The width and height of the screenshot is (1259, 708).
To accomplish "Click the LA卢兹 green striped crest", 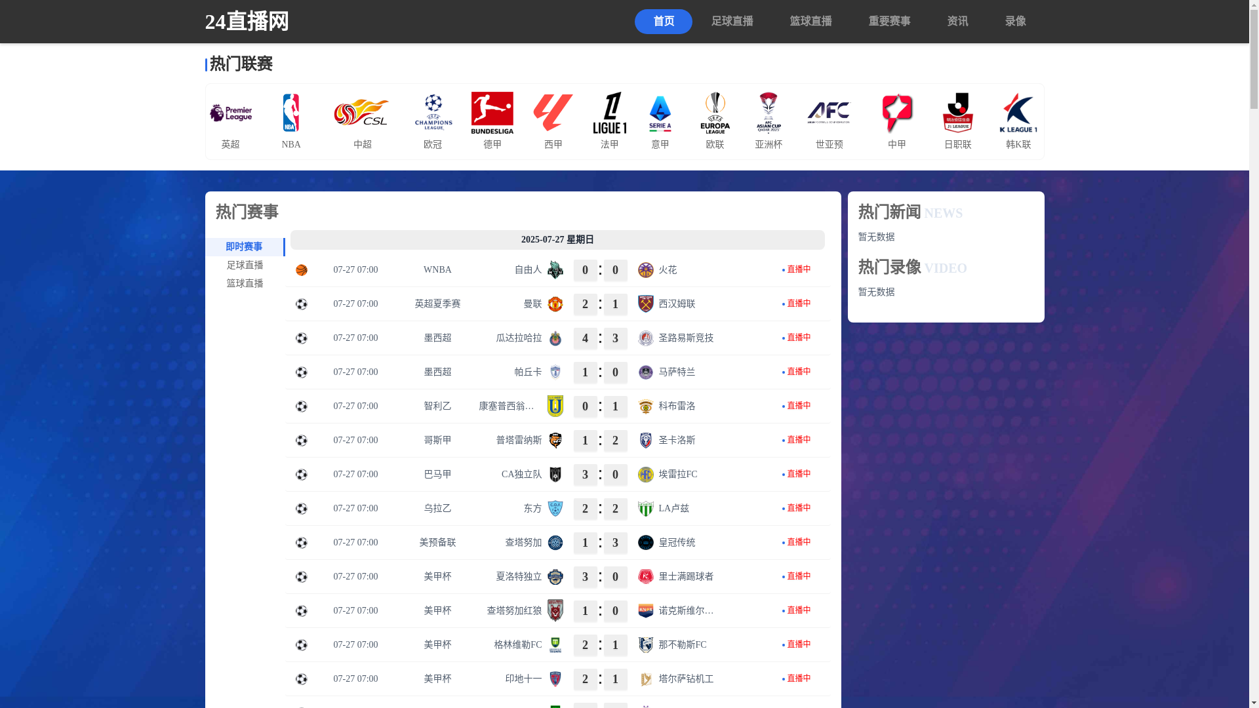I will (x=646, y=509).
